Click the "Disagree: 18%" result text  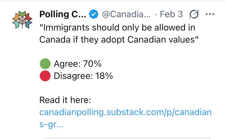[x=83, y=76]
